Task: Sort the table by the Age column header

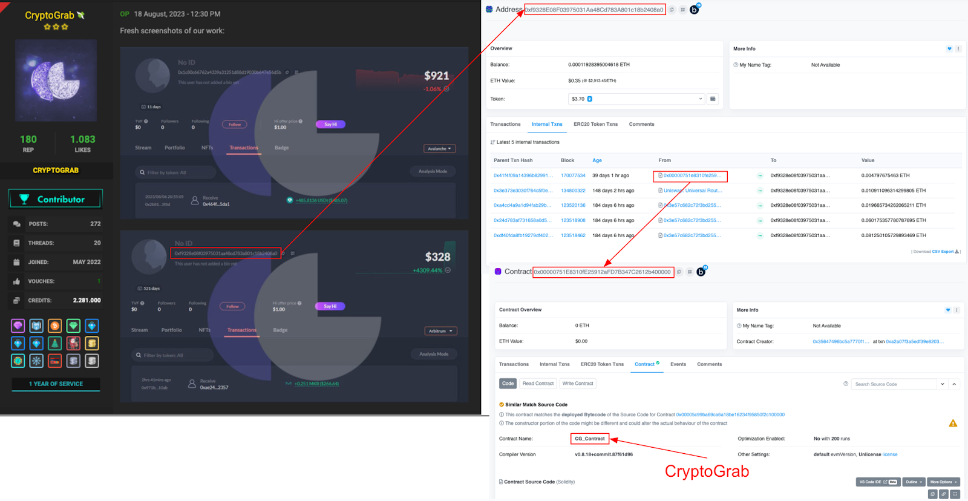Action: click(597, 160)
